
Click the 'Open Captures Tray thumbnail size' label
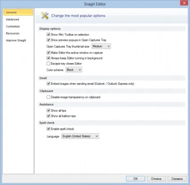(x=68, y=46)
